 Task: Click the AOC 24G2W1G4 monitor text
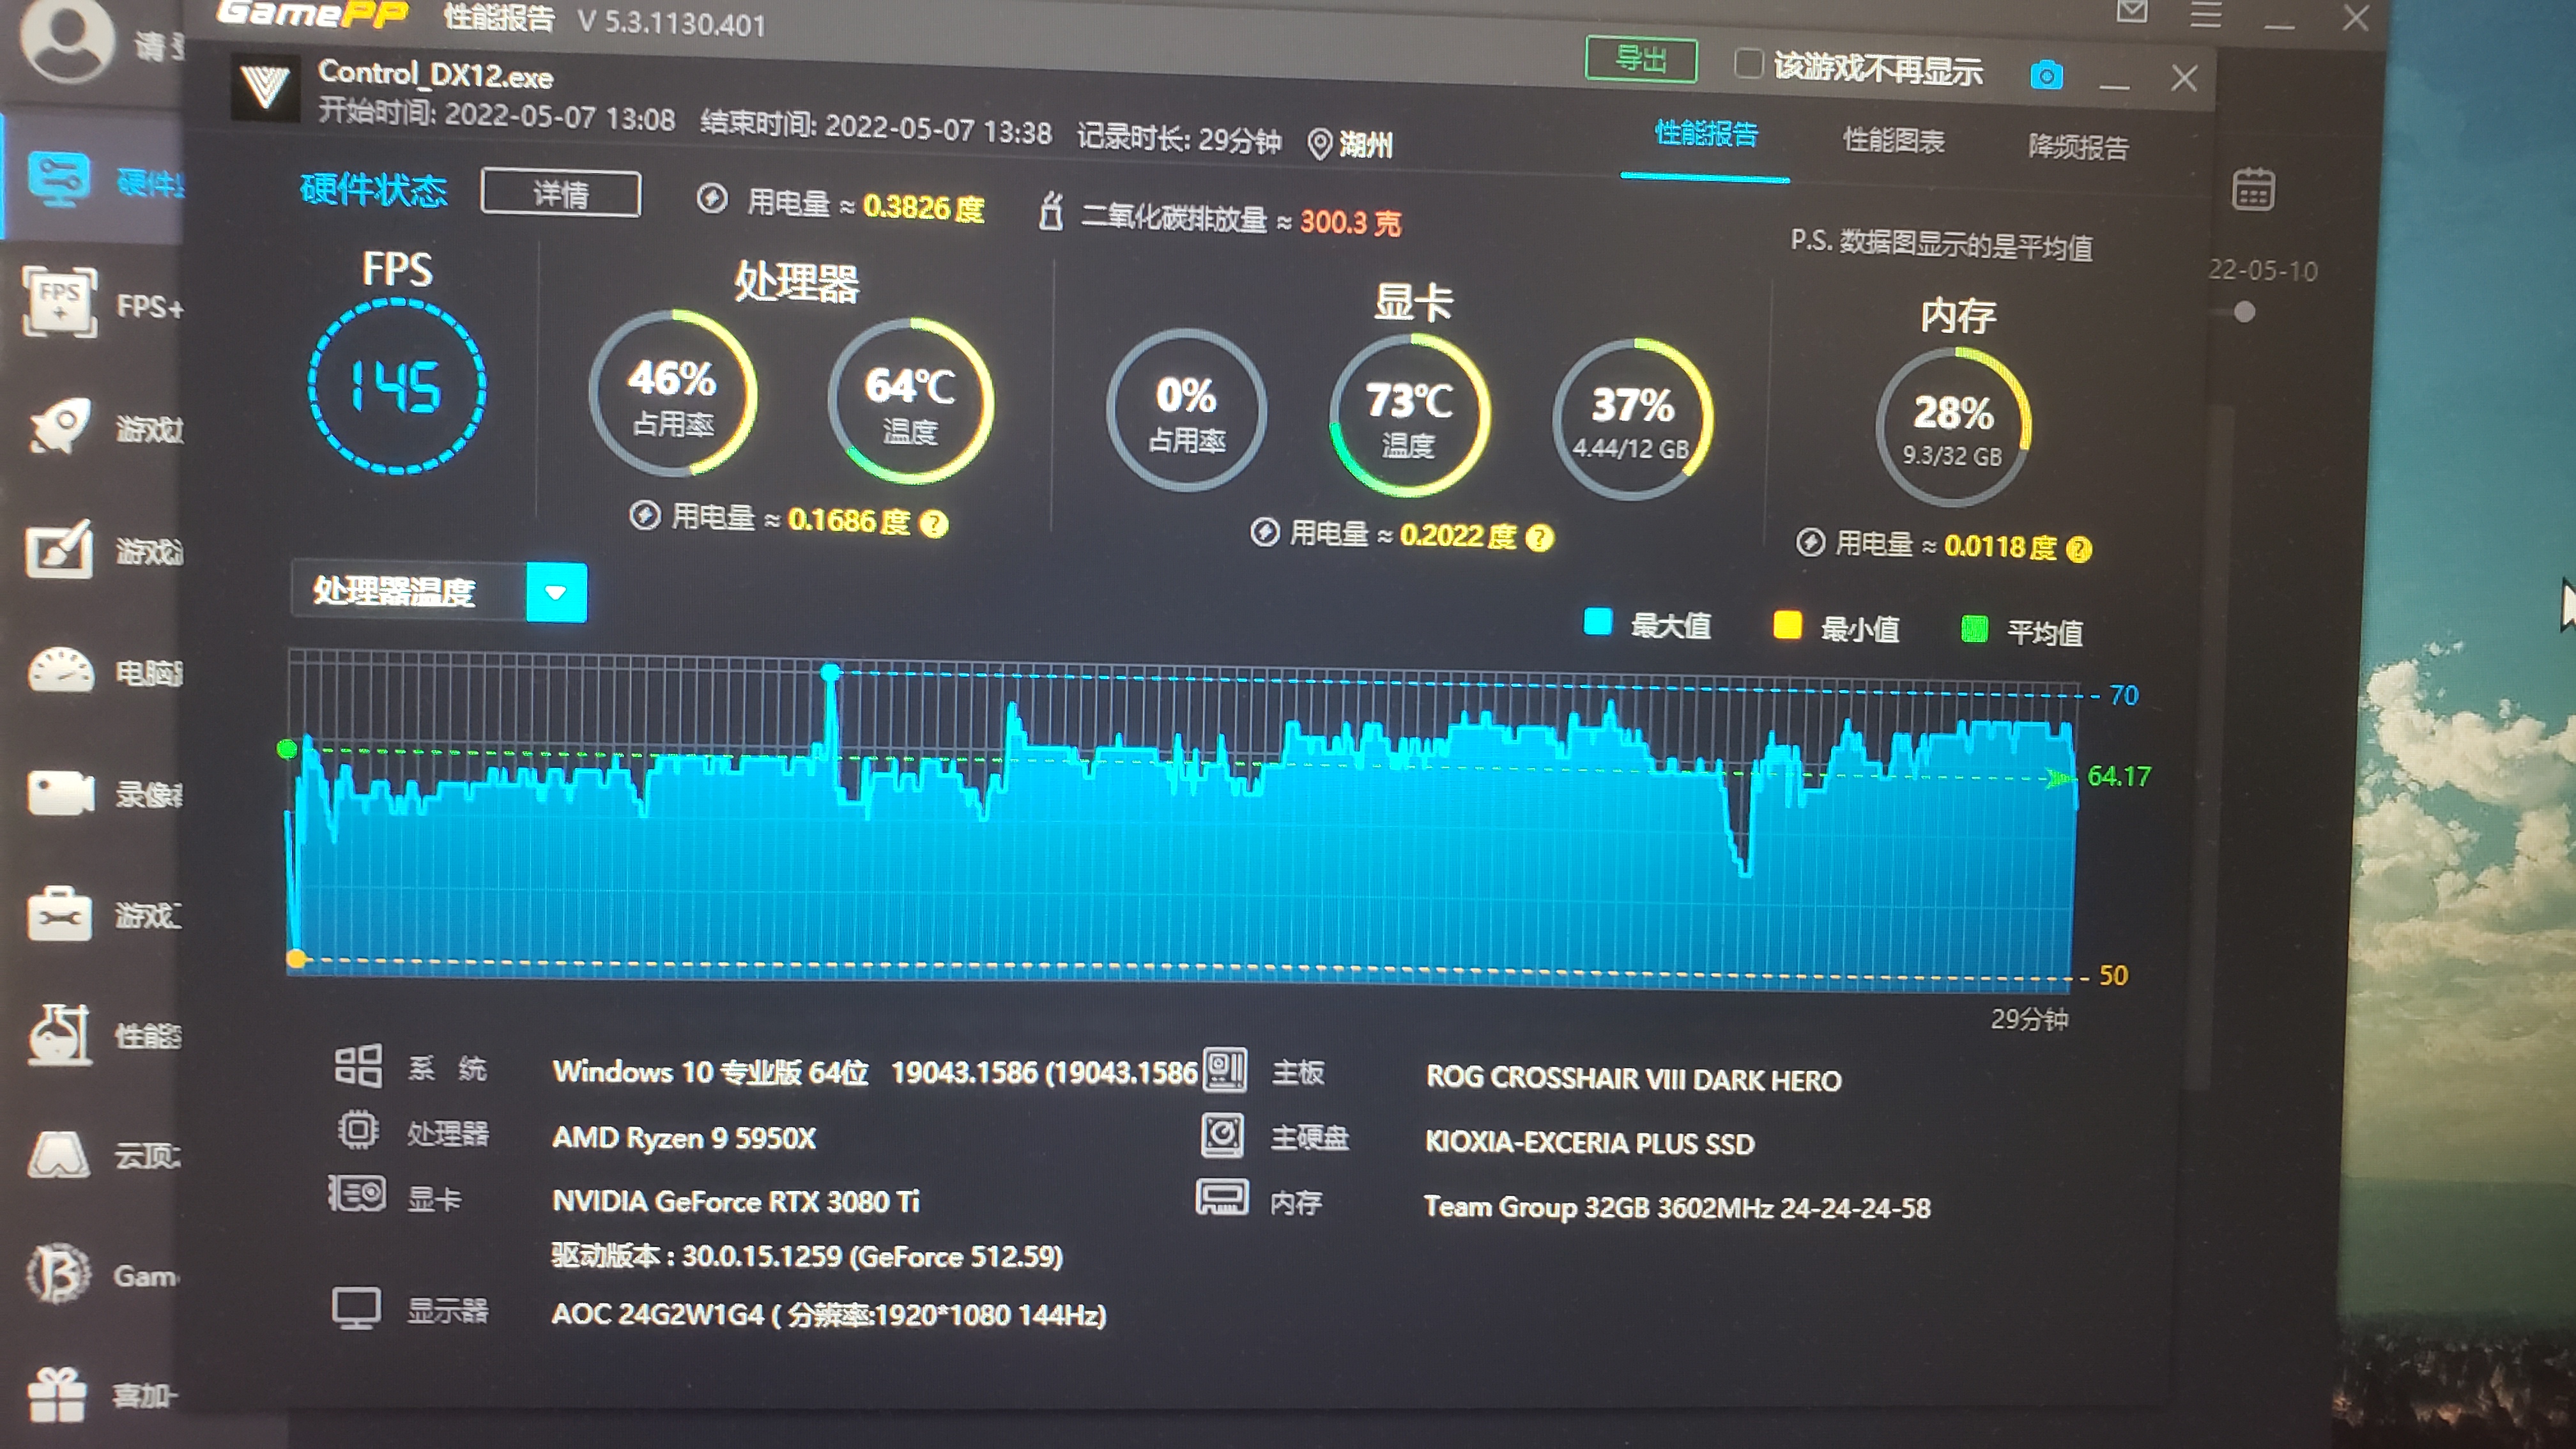828,1314
